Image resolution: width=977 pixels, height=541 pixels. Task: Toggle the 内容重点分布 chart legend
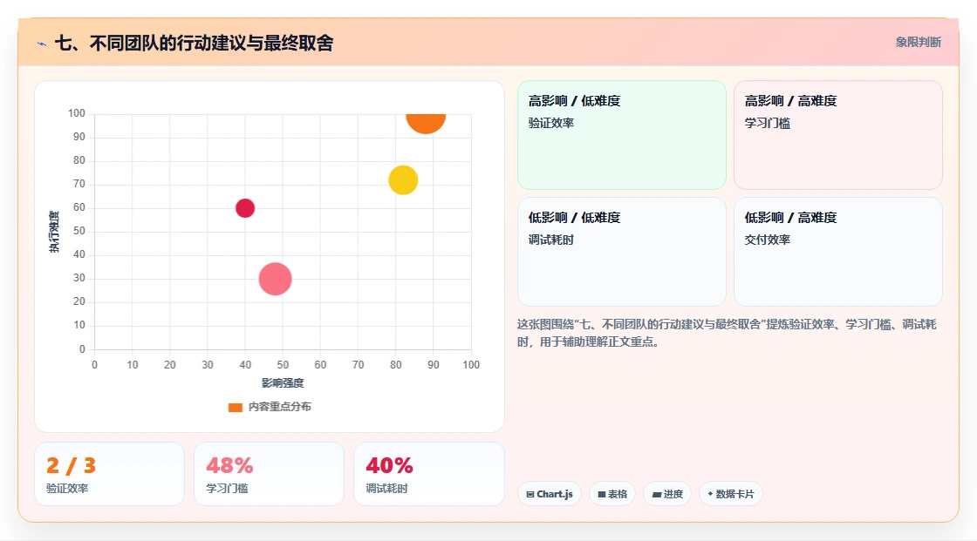[270, 407]
